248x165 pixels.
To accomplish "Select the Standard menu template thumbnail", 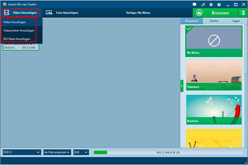I will click(214, 75).
